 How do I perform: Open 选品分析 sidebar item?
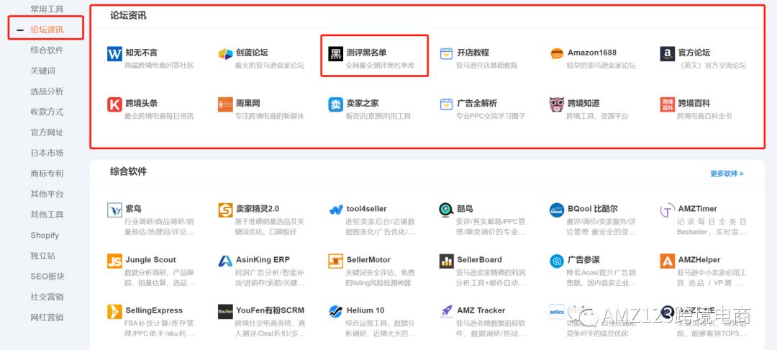47,91
